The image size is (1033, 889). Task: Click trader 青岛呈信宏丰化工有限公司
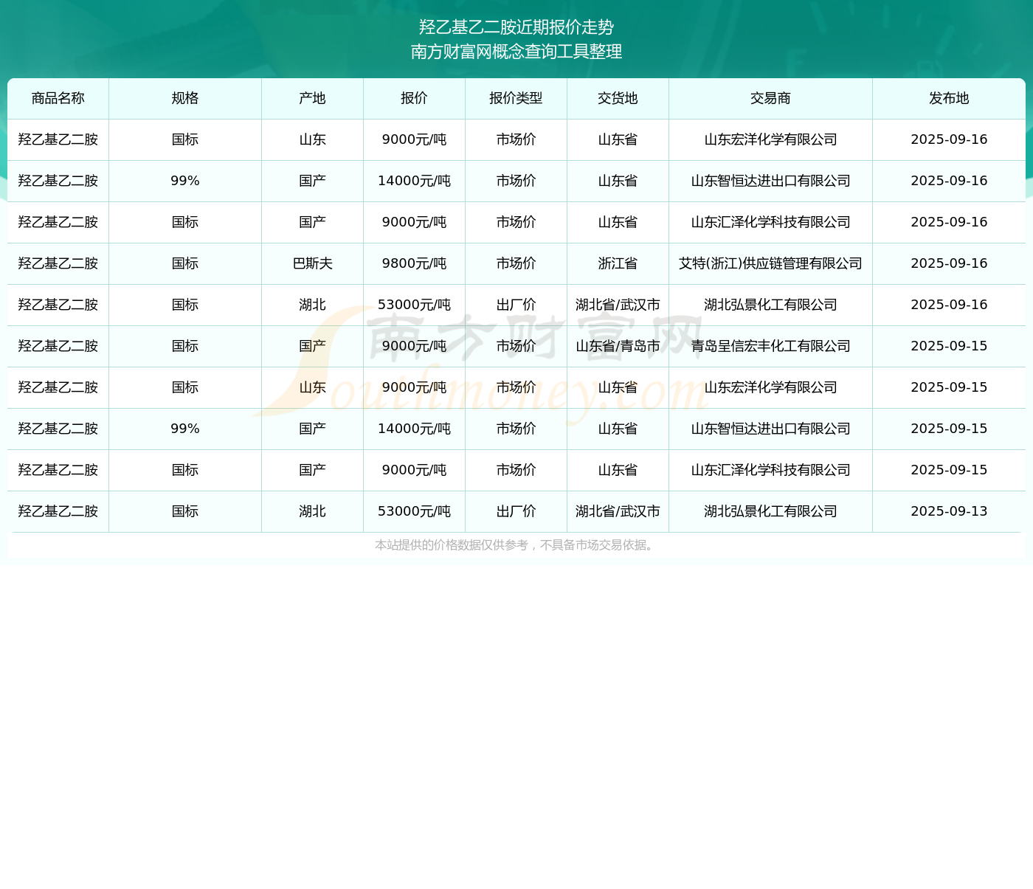coord(771,346)
